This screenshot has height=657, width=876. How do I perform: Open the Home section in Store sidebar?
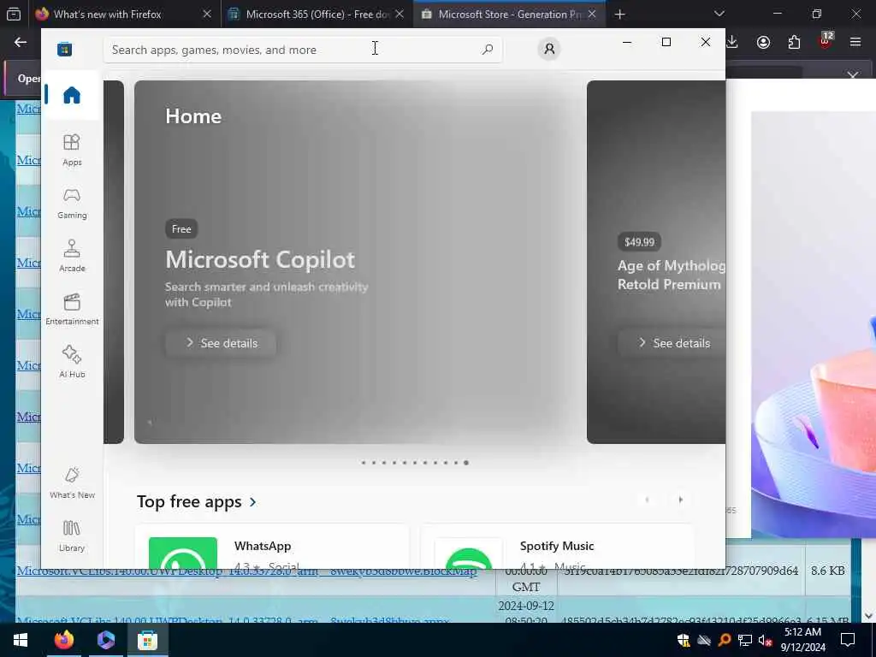(x=72, y=95)
